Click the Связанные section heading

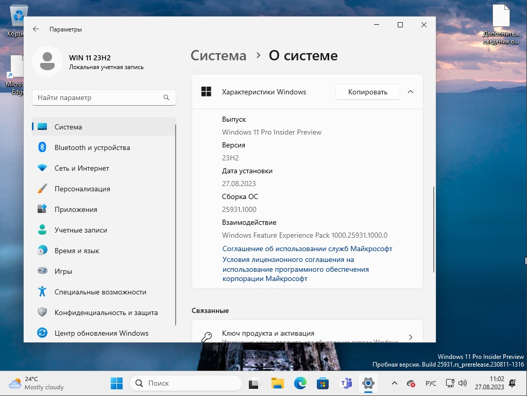(210, 310)
